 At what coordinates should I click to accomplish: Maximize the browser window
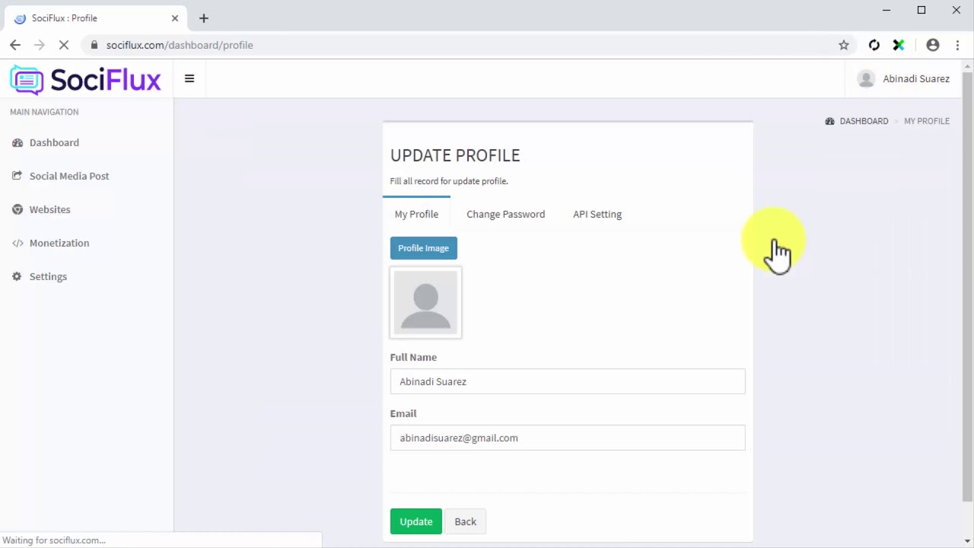click(x=921, y=10)
